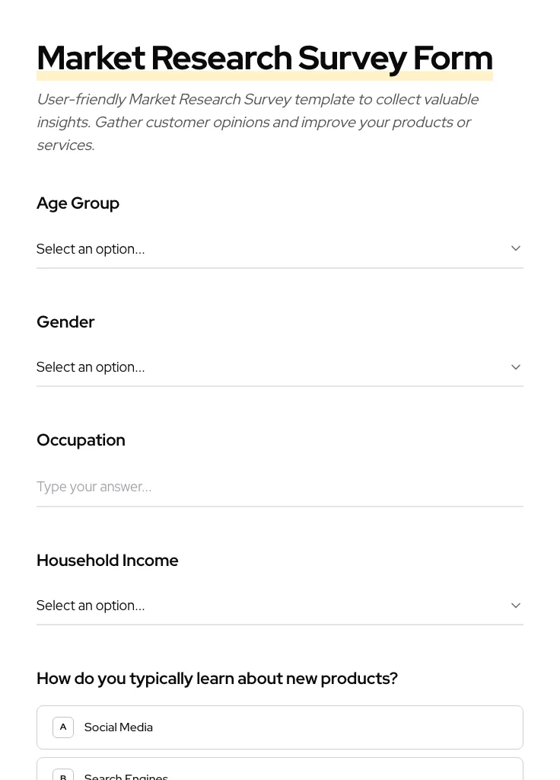
Task: Click the "B" key badge on Search Engines
Action: coord(63,775)
